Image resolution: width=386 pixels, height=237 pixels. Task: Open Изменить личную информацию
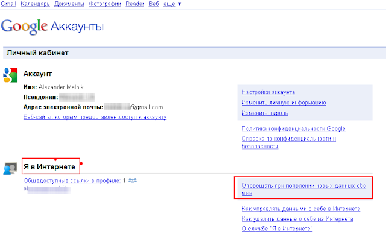click(284, 103)
